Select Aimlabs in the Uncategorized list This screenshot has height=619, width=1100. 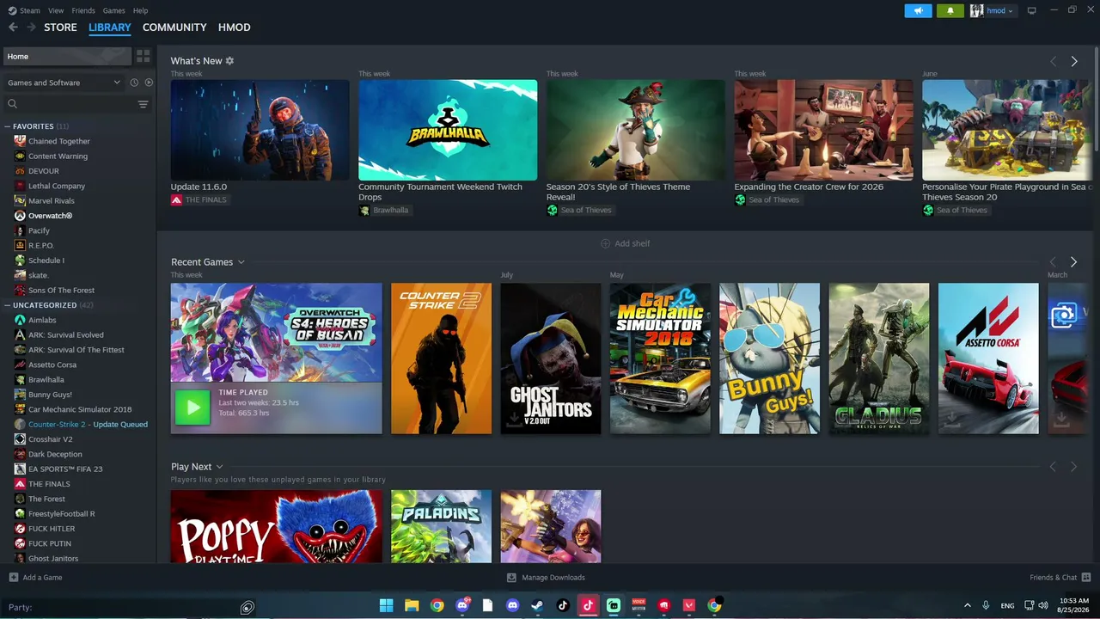coord(42,321)
